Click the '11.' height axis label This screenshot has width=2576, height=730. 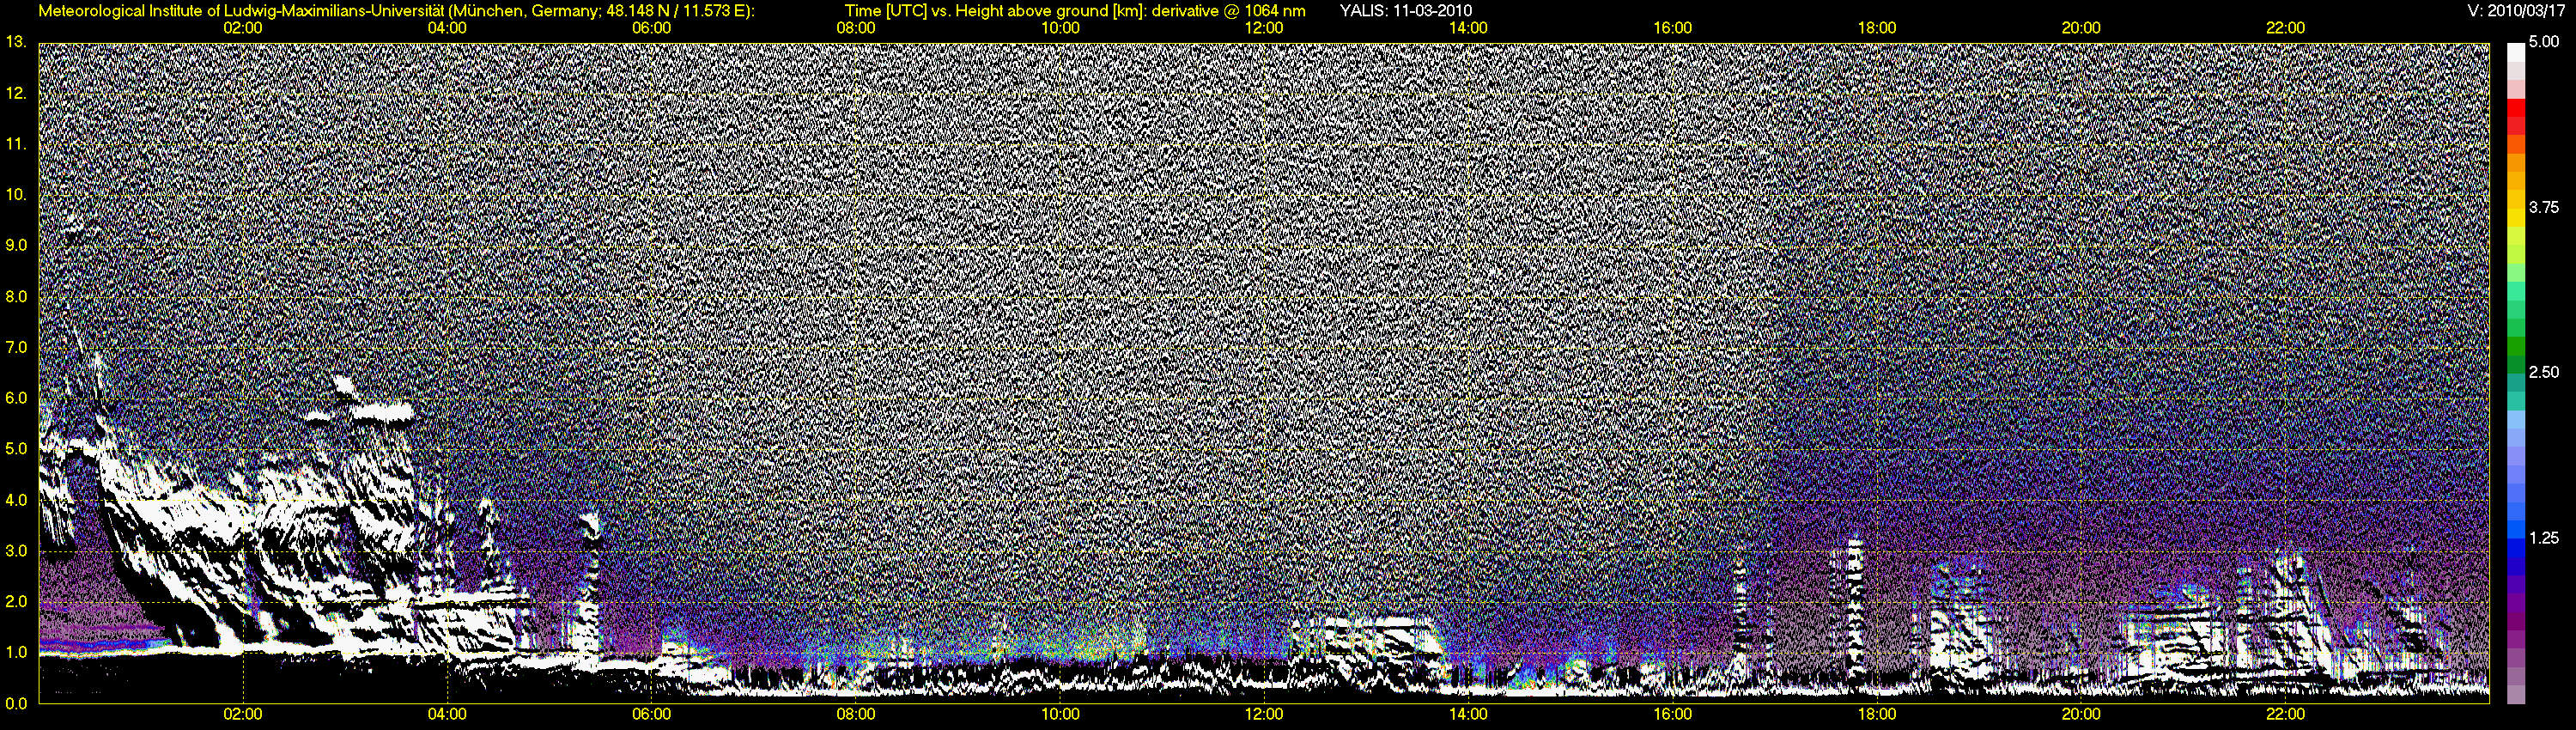click(x=15, y=144)
